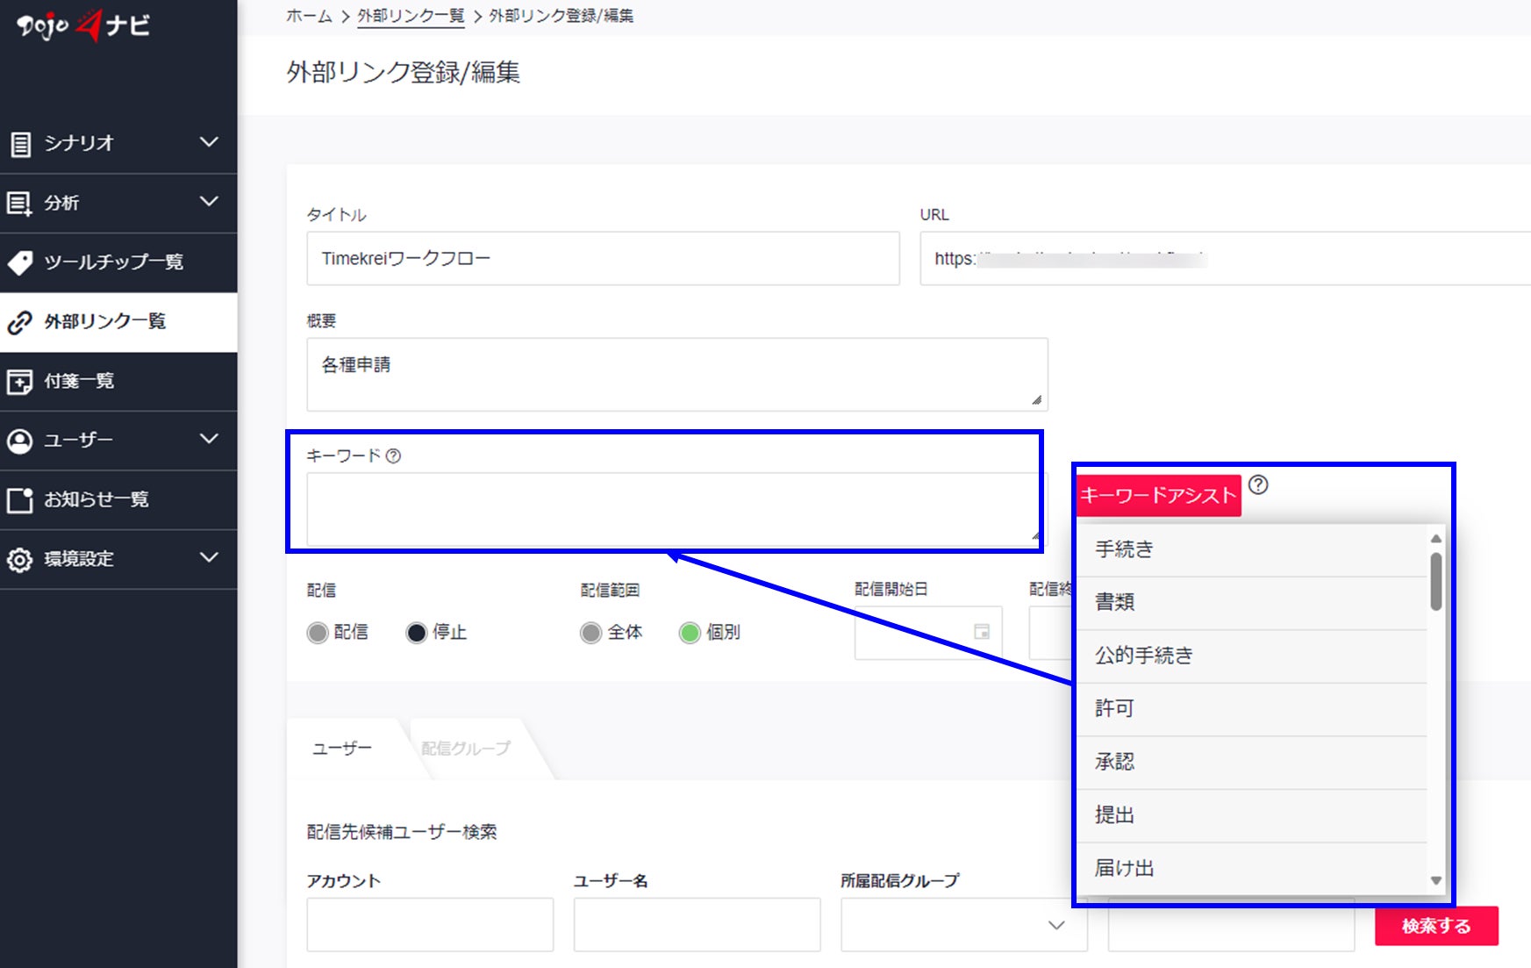The width and height of the screenshot is (1531, 968).
Task: Switch to the 配信グループ tab
Action: [x=465, y=749]
